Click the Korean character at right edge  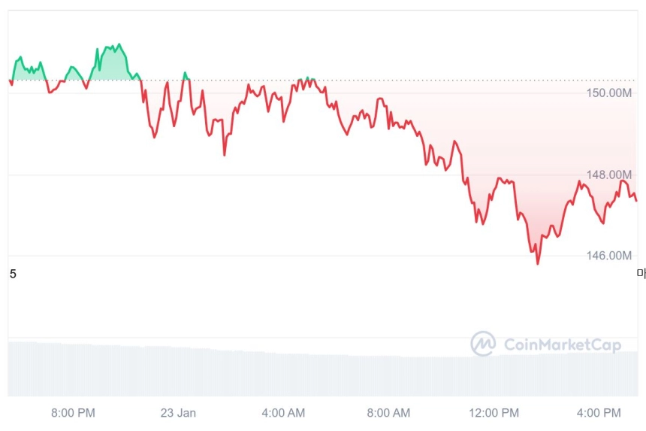click(641, 274)
